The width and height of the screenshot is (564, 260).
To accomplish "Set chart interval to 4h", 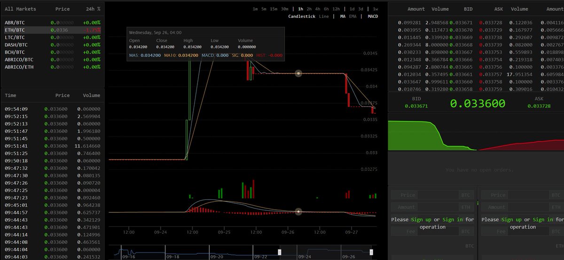I will pyautogui.click(x=318, y=9).
